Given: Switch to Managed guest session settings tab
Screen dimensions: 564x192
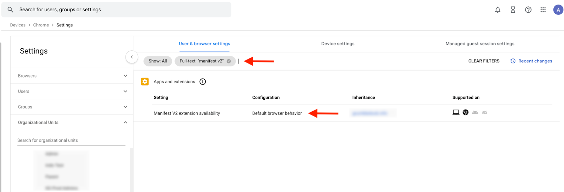Looking at the screenshot, I should 480,44.
